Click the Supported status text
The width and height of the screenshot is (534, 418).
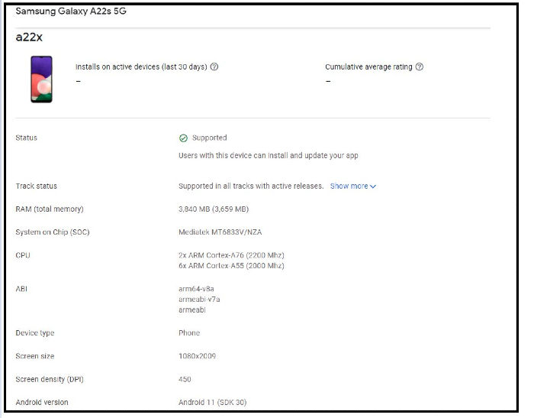tap(210, 138)
